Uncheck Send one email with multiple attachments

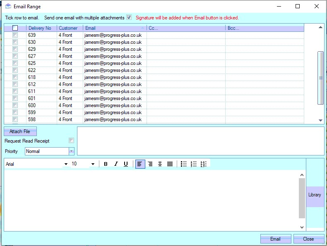(129, 18)
